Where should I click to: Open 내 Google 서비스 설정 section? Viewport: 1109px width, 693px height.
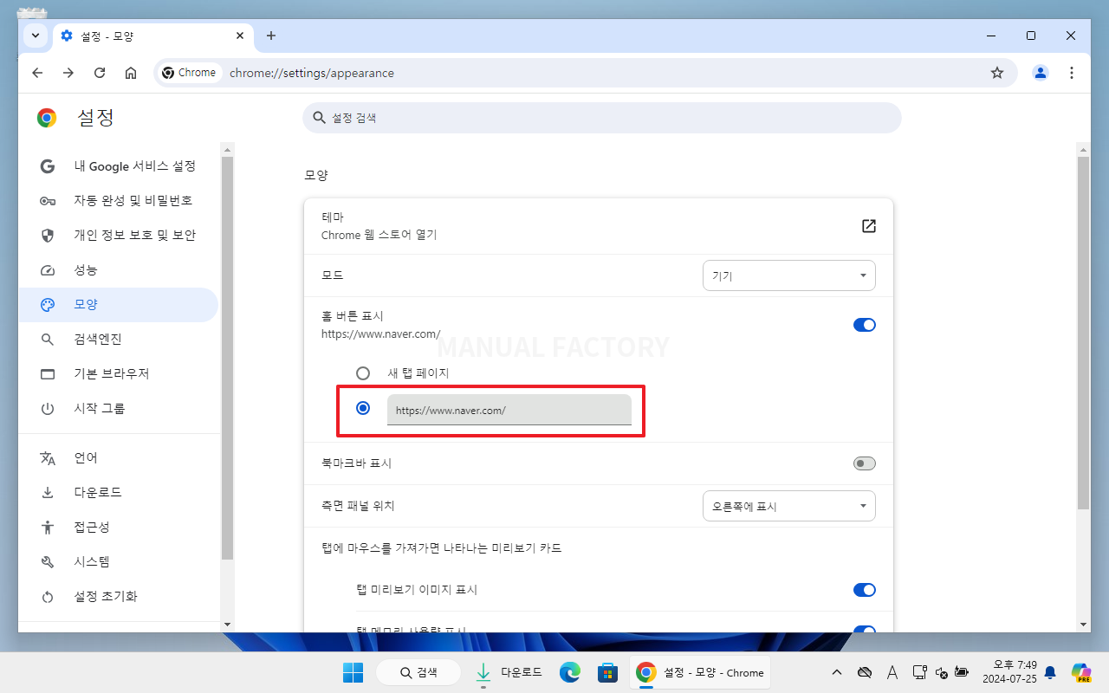tap(119, 166)
